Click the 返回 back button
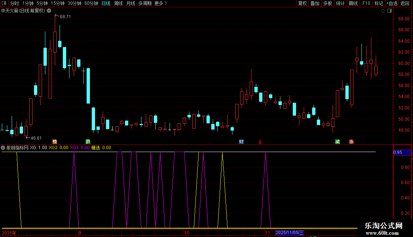Image resolution: width=413 pixels, height=237 pixels. (x=405, y=3)
